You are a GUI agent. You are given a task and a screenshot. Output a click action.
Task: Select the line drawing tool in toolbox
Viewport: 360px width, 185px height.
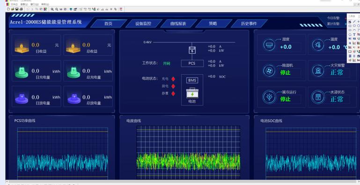click(354, 22)
